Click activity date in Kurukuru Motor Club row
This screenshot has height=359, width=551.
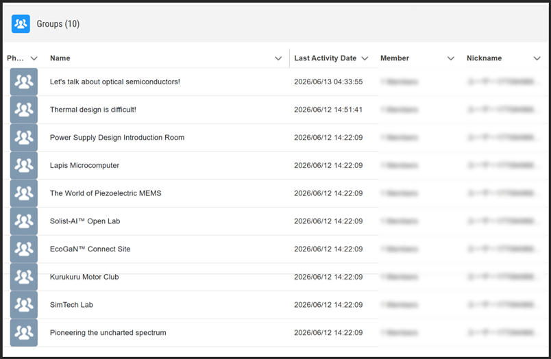point(328,277)
